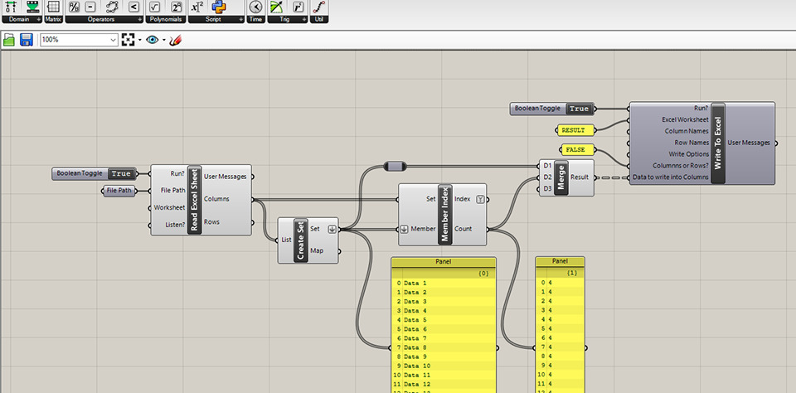Select the Expression x² script icon
This screenshot has width=796, height=393.
tap(197, 7)
